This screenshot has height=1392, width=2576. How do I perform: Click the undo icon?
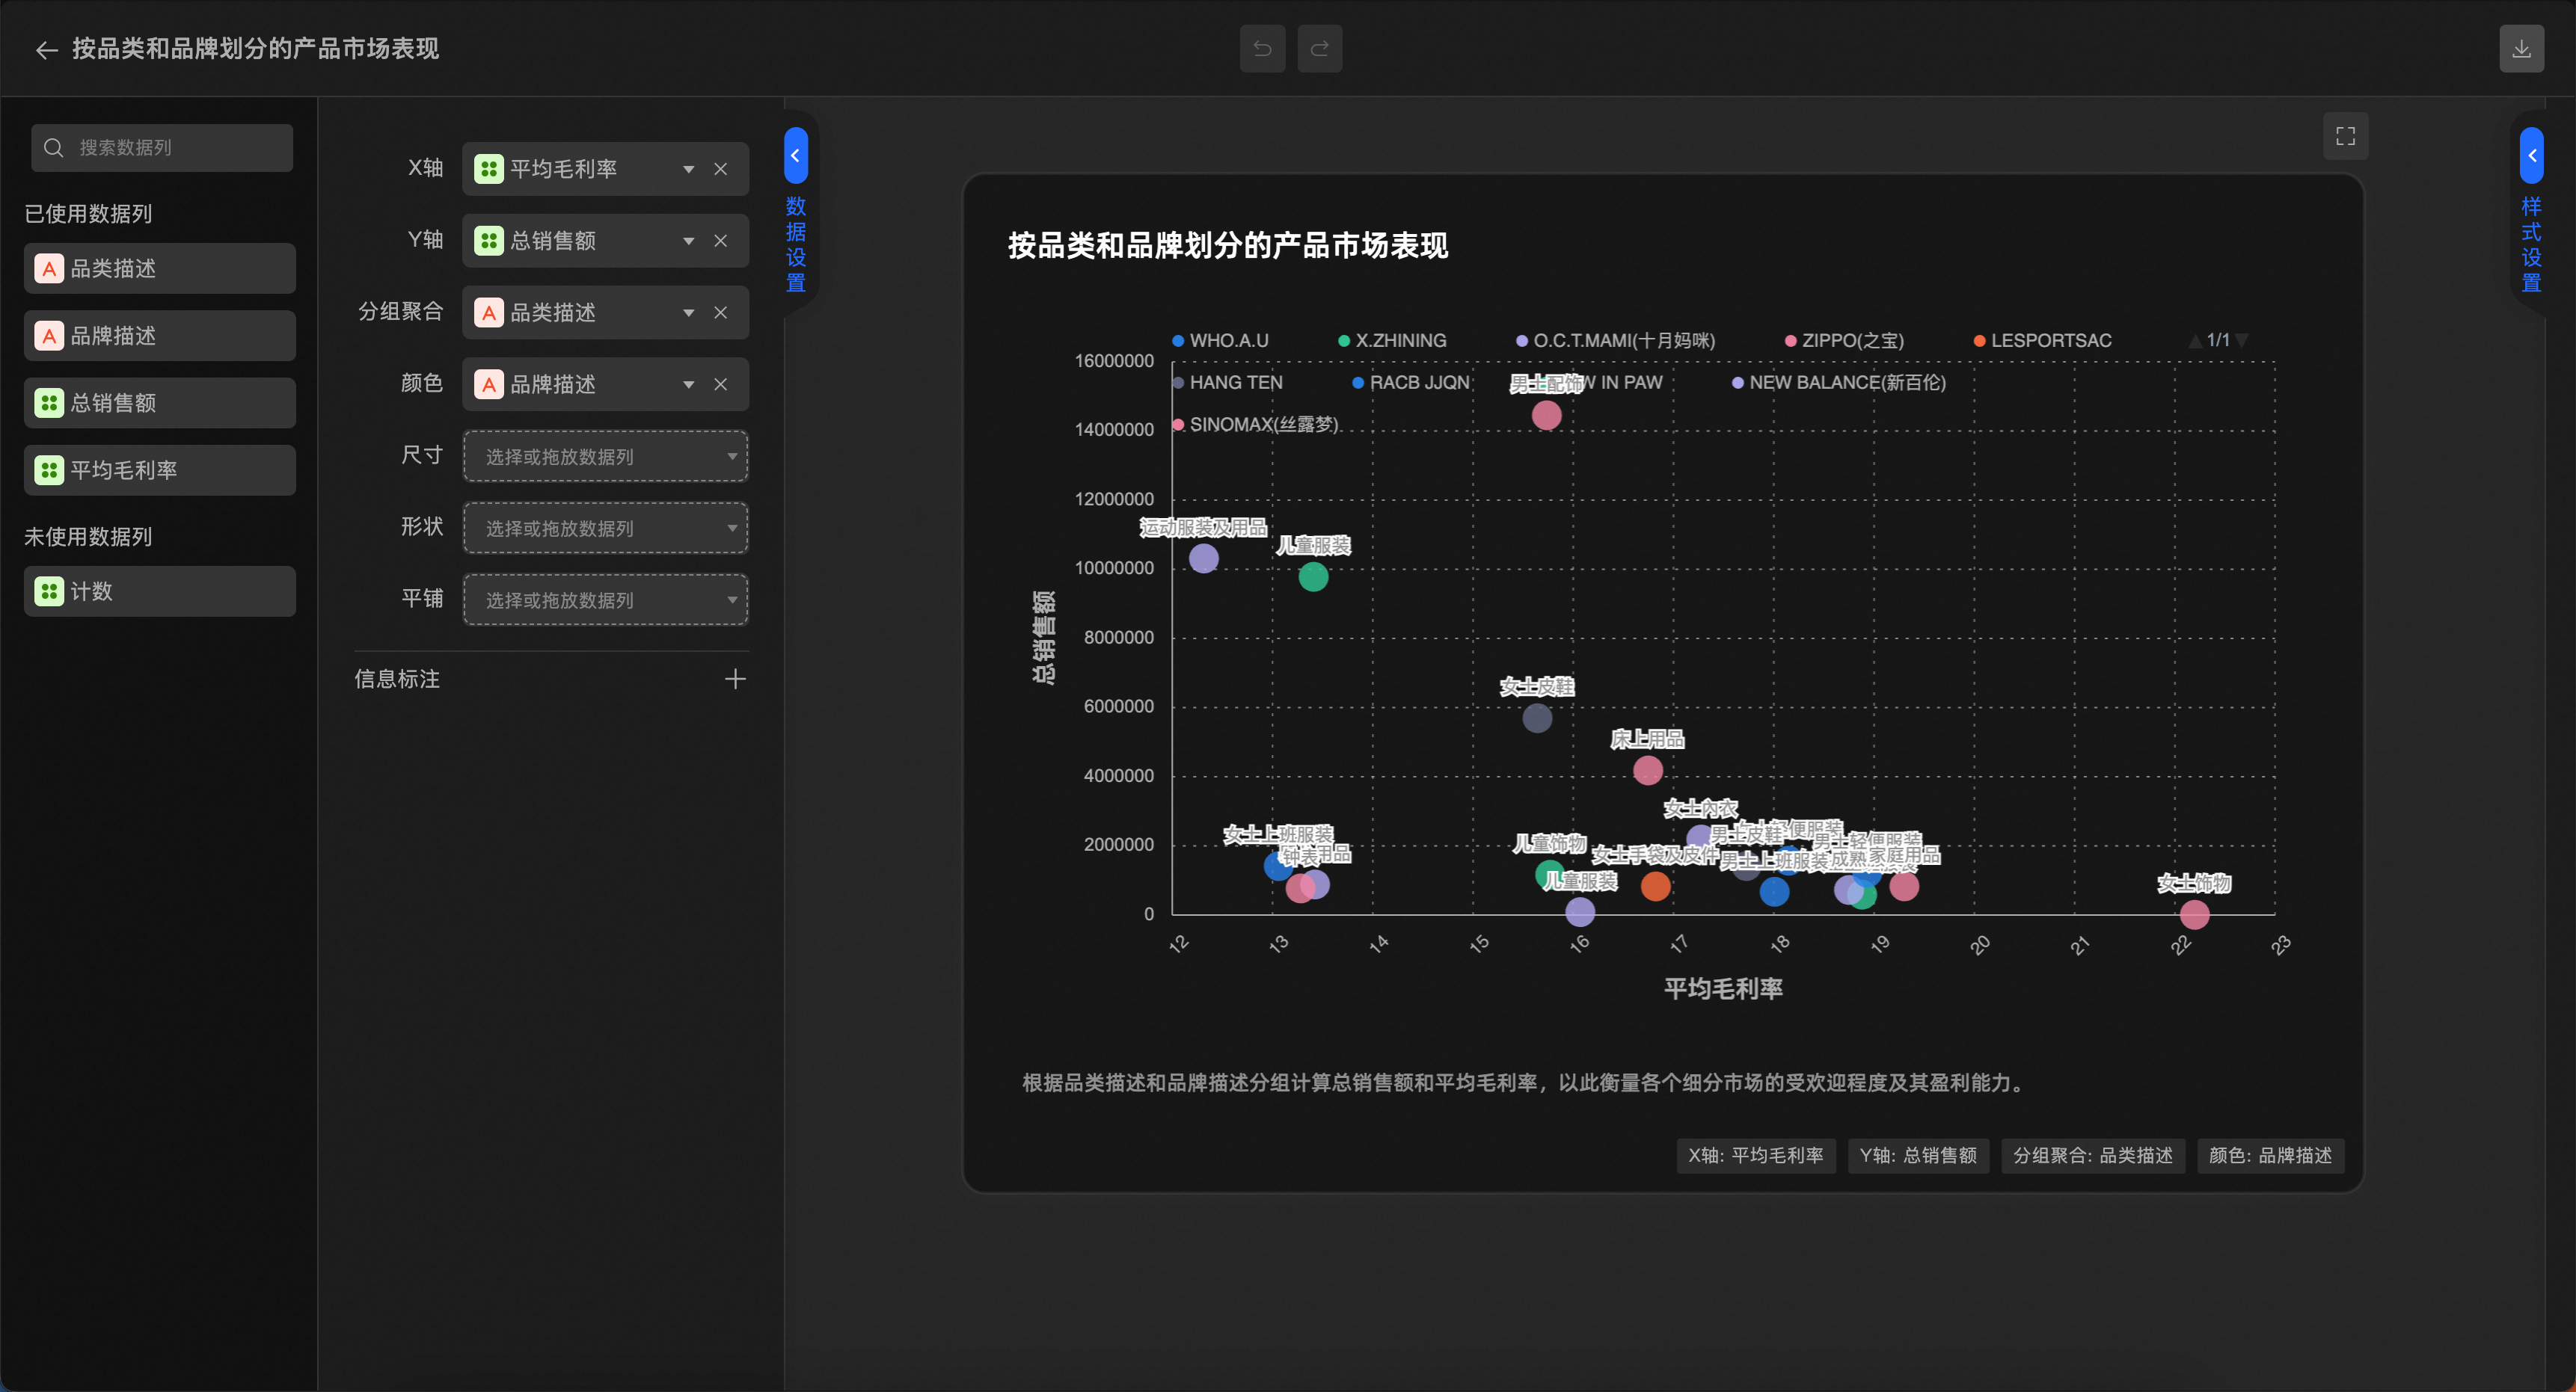tap(1262, 48)
